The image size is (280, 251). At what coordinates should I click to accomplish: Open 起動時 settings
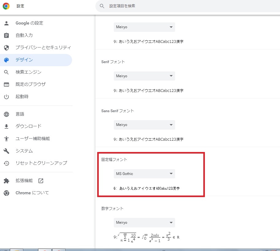click(x=22, y=97)
